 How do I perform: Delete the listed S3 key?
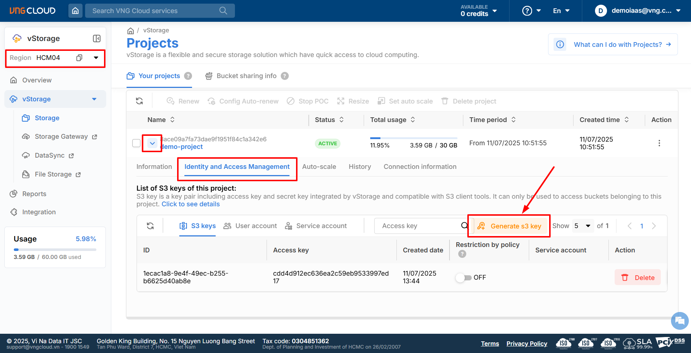pos(638,277)
